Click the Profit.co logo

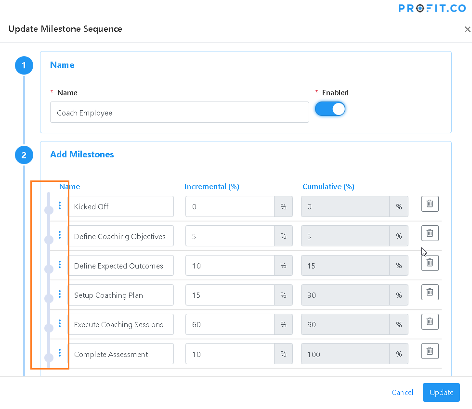432,8
